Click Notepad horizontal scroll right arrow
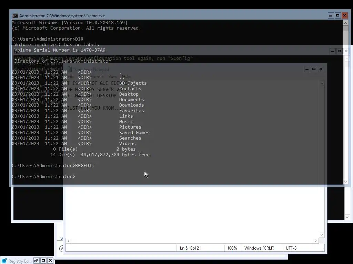The height and width of the screenshot is (264, 353). coord(316,241)
